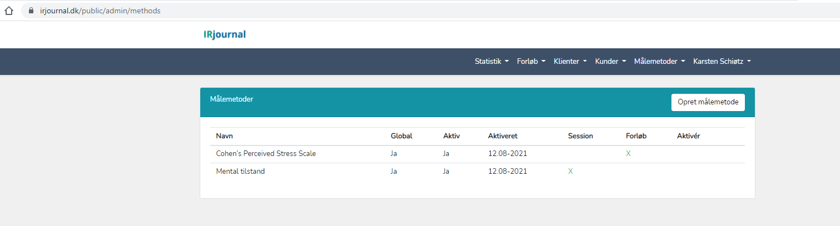
Task: Open the Statistik dropdown menu
Action: [x=492, y=62]
